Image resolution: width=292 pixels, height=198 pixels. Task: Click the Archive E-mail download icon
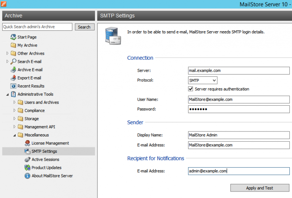click(13, 70)
